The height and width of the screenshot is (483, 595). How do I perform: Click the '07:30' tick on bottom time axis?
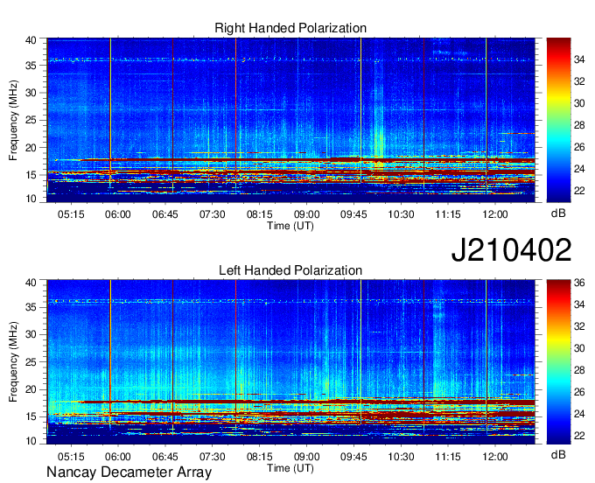[x=212, y=457]
